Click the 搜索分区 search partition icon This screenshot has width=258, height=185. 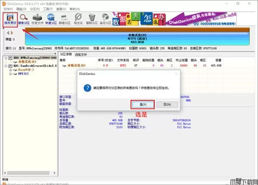[x=24, y=19]
